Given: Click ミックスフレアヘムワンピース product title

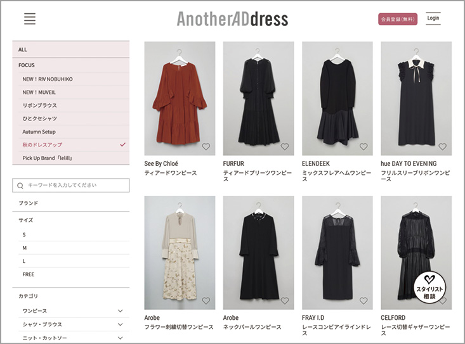Looking at the screenshot, I should tap(337, 176).
